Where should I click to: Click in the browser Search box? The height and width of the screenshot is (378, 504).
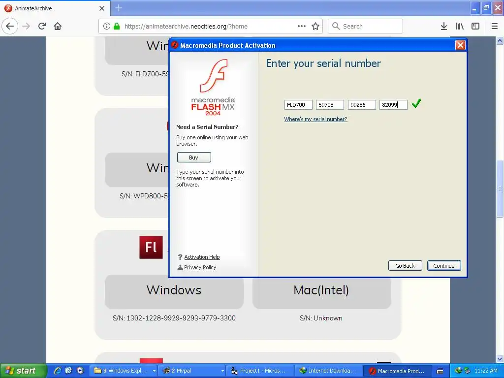point(366,26)
